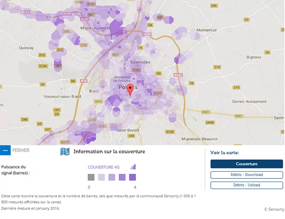This screenshot has height=219, width=285.
Task: Click the D89B road badge
Action: tap(210, 123)
